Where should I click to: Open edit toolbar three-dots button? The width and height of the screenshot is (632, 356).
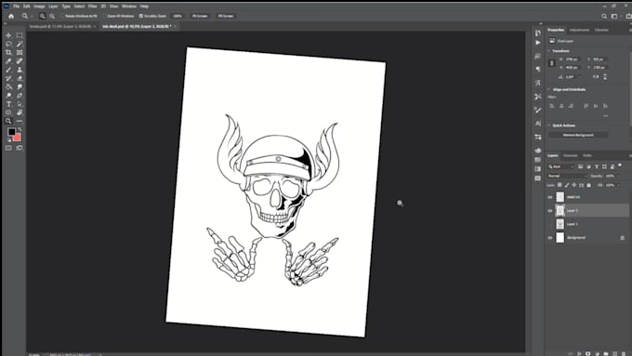[x=20, y=121]
